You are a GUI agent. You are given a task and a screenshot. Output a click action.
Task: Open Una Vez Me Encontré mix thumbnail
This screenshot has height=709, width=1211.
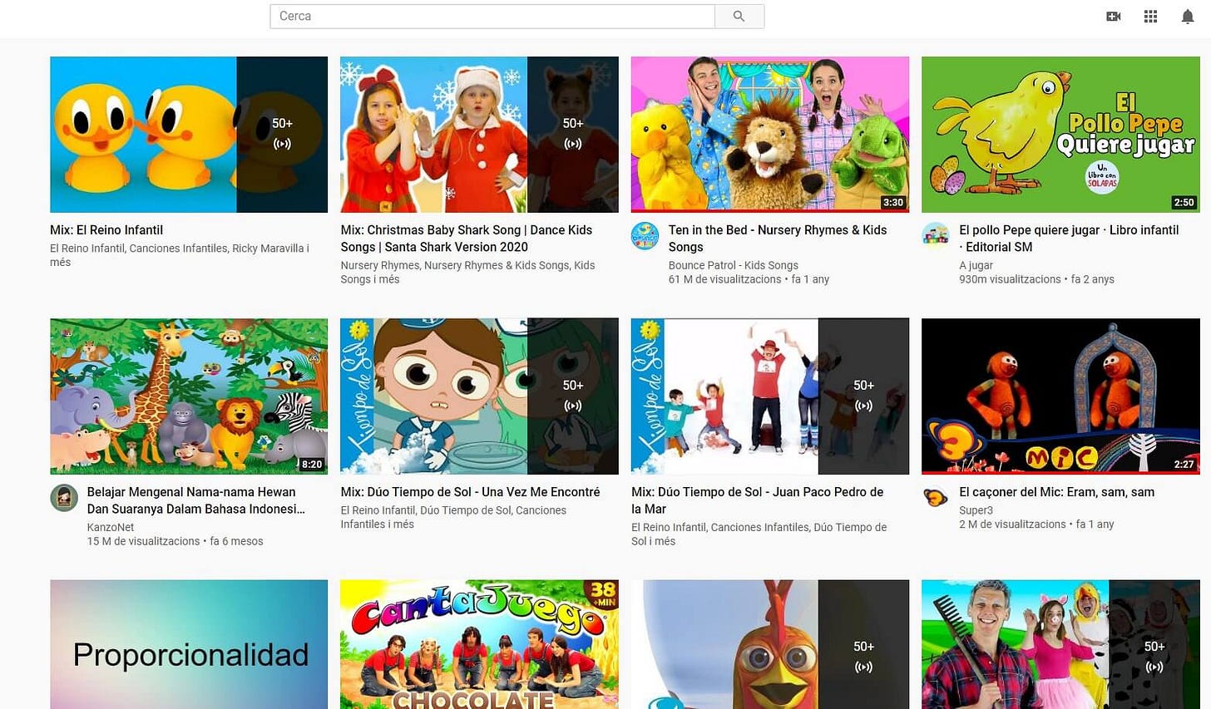pyautogui.click(x=479, y=396)
